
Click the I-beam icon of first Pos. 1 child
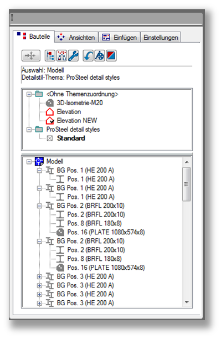pyautogui.click(x=60, y=179)
